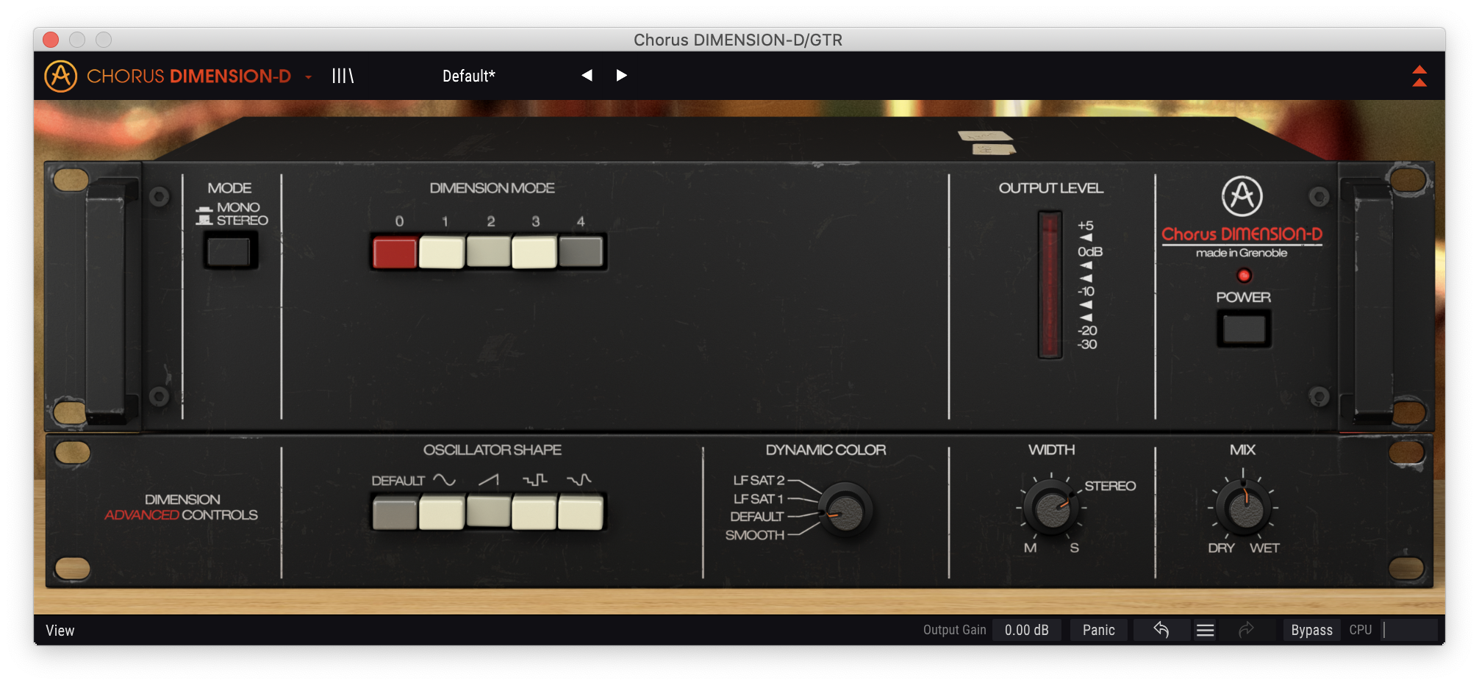Click the undo arrow in the bottom bar
Viewport: 1479px width, 685px height.
1163,630
